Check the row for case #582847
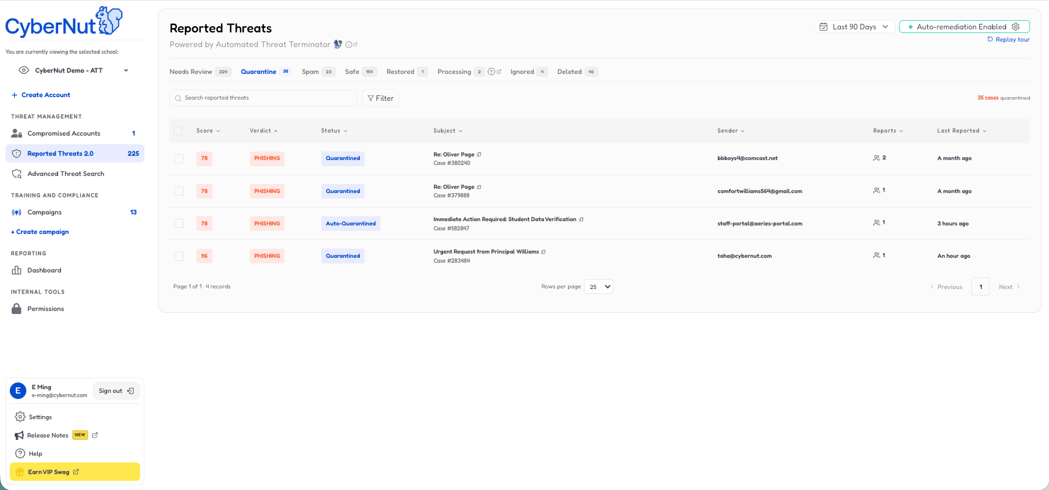 [179, 224]
